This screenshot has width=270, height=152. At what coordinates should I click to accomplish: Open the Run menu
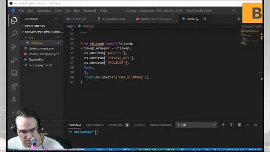pyautogui.click(x=77, y=11)
